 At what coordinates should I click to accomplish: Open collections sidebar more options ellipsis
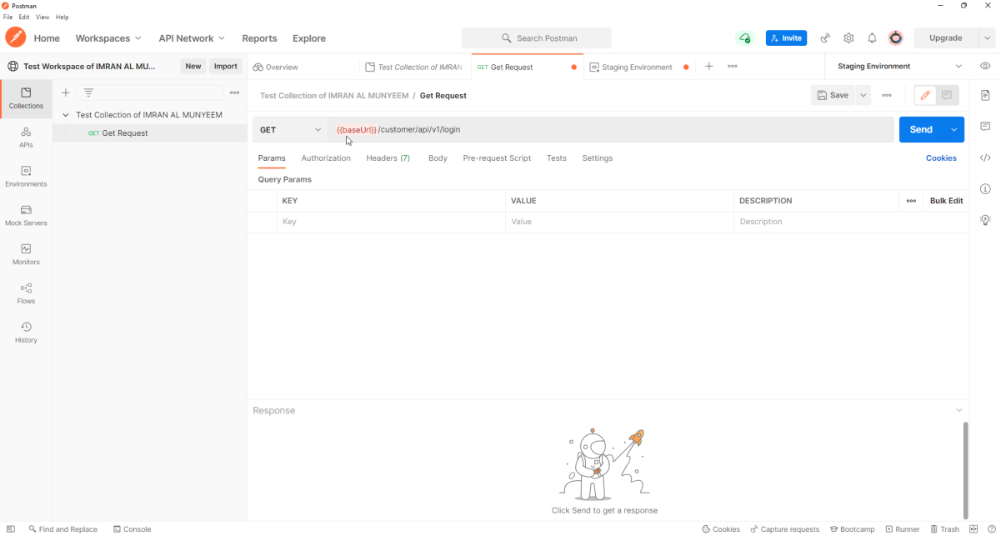click(235, 93)
